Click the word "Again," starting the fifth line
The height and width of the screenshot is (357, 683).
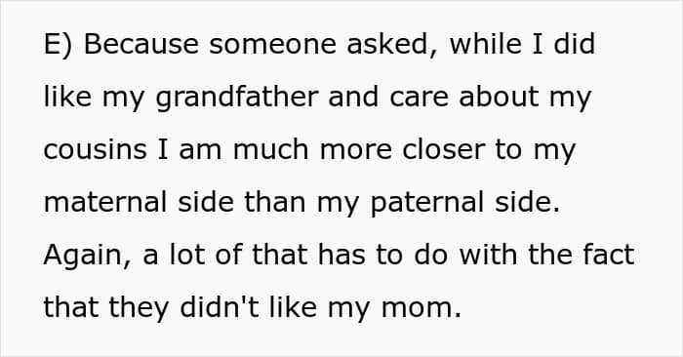point(87,256)
